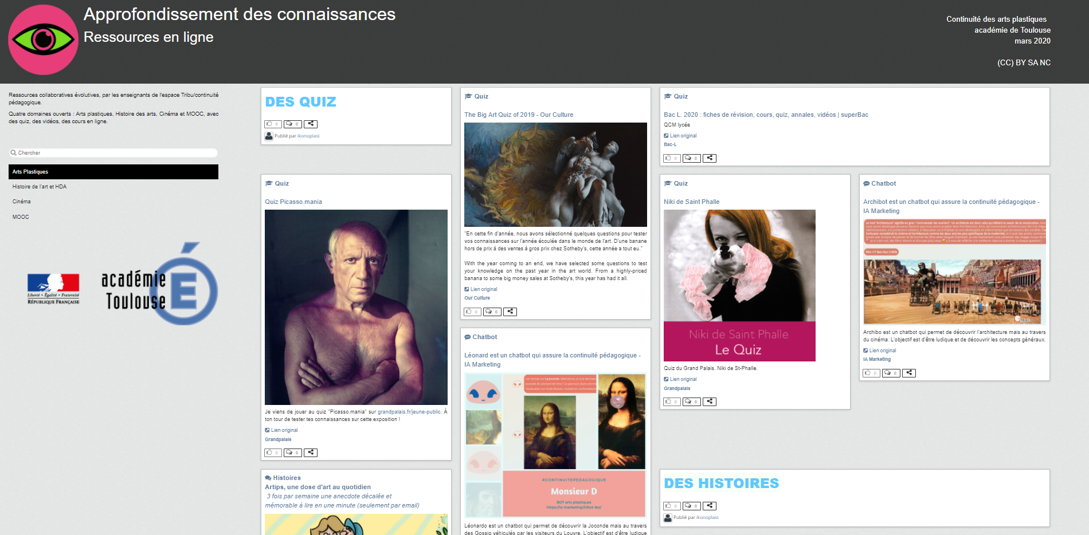The image size is (1089, 535).
Task: Focus the Chercher search field
Action: (113, 153)
